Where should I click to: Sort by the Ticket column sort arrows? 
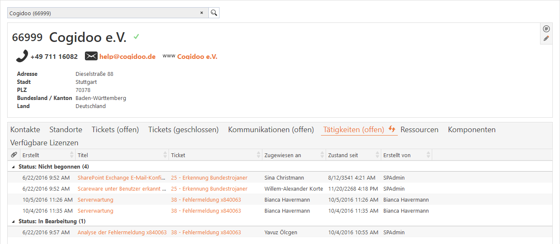click(259, 155)
